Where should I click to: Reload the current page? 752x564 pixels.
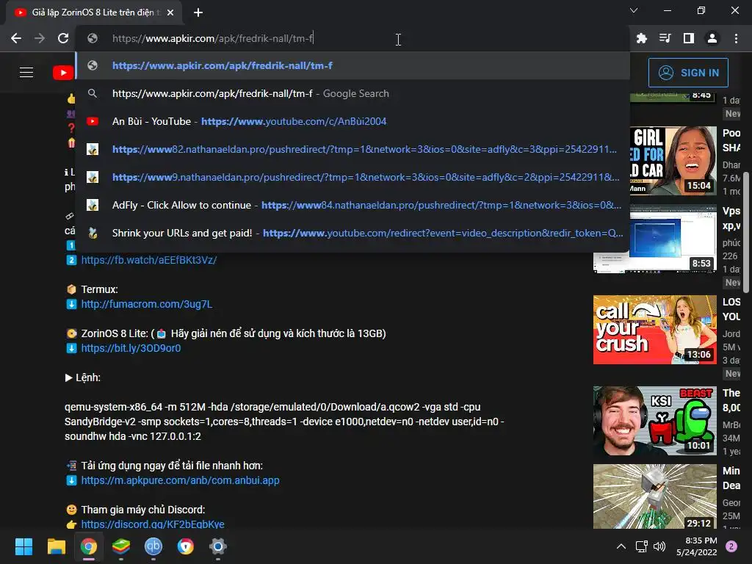pos(63,38)
